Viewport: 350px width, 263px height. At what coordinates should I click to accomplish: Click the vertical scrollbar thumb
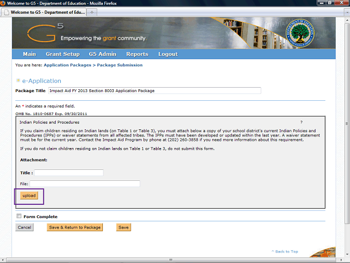coord(347,123)
